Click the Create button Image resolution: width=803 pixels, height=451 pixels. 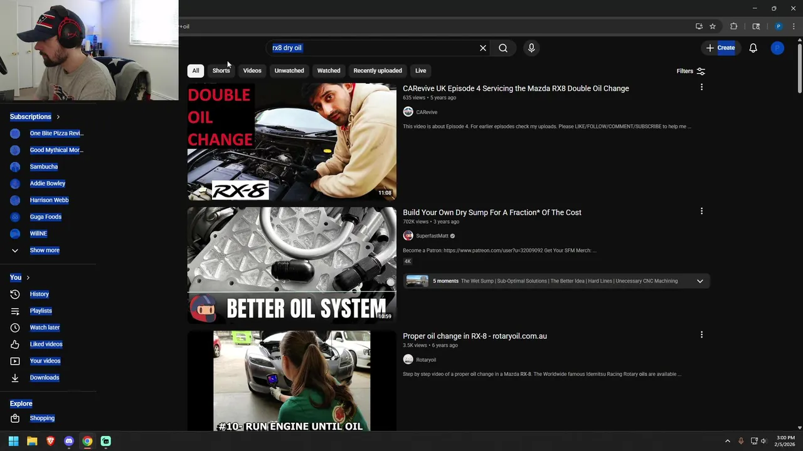click(720, 48)
